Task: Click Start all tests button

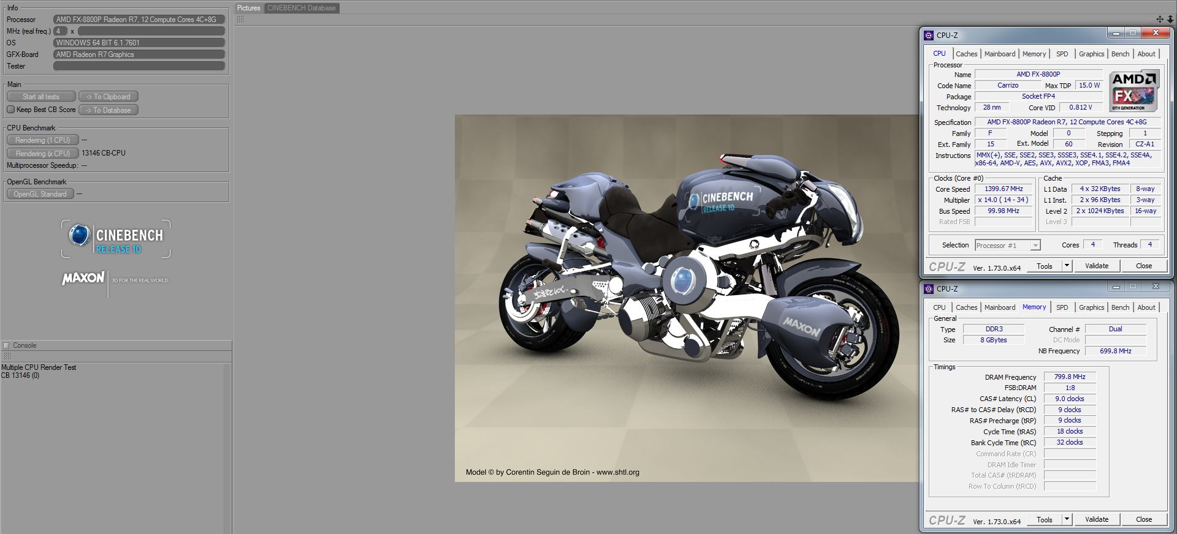Action: (x=41, y=97)
